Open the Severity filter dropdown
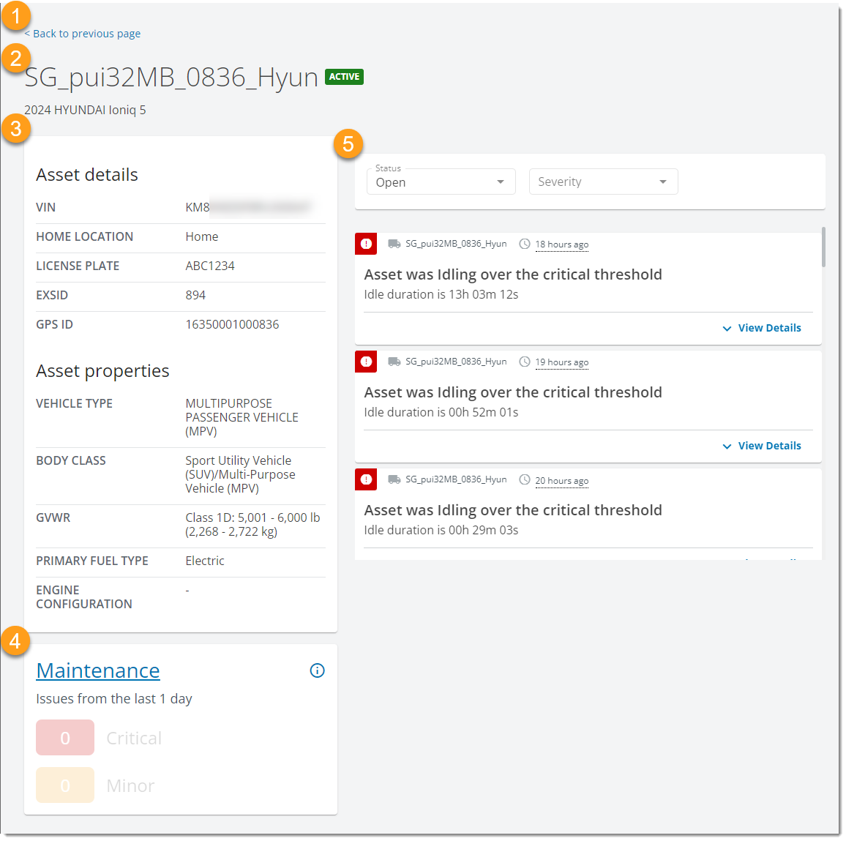 [603, 182]
